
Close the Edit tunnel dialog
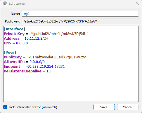[x=137, y=3]
